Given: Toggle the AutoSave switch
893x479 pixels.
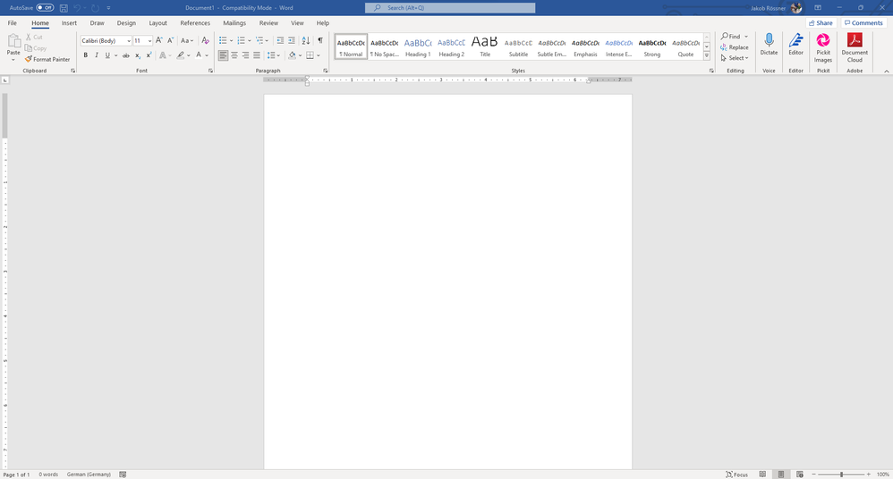Looking at the screenshot, I should [45, 8].
